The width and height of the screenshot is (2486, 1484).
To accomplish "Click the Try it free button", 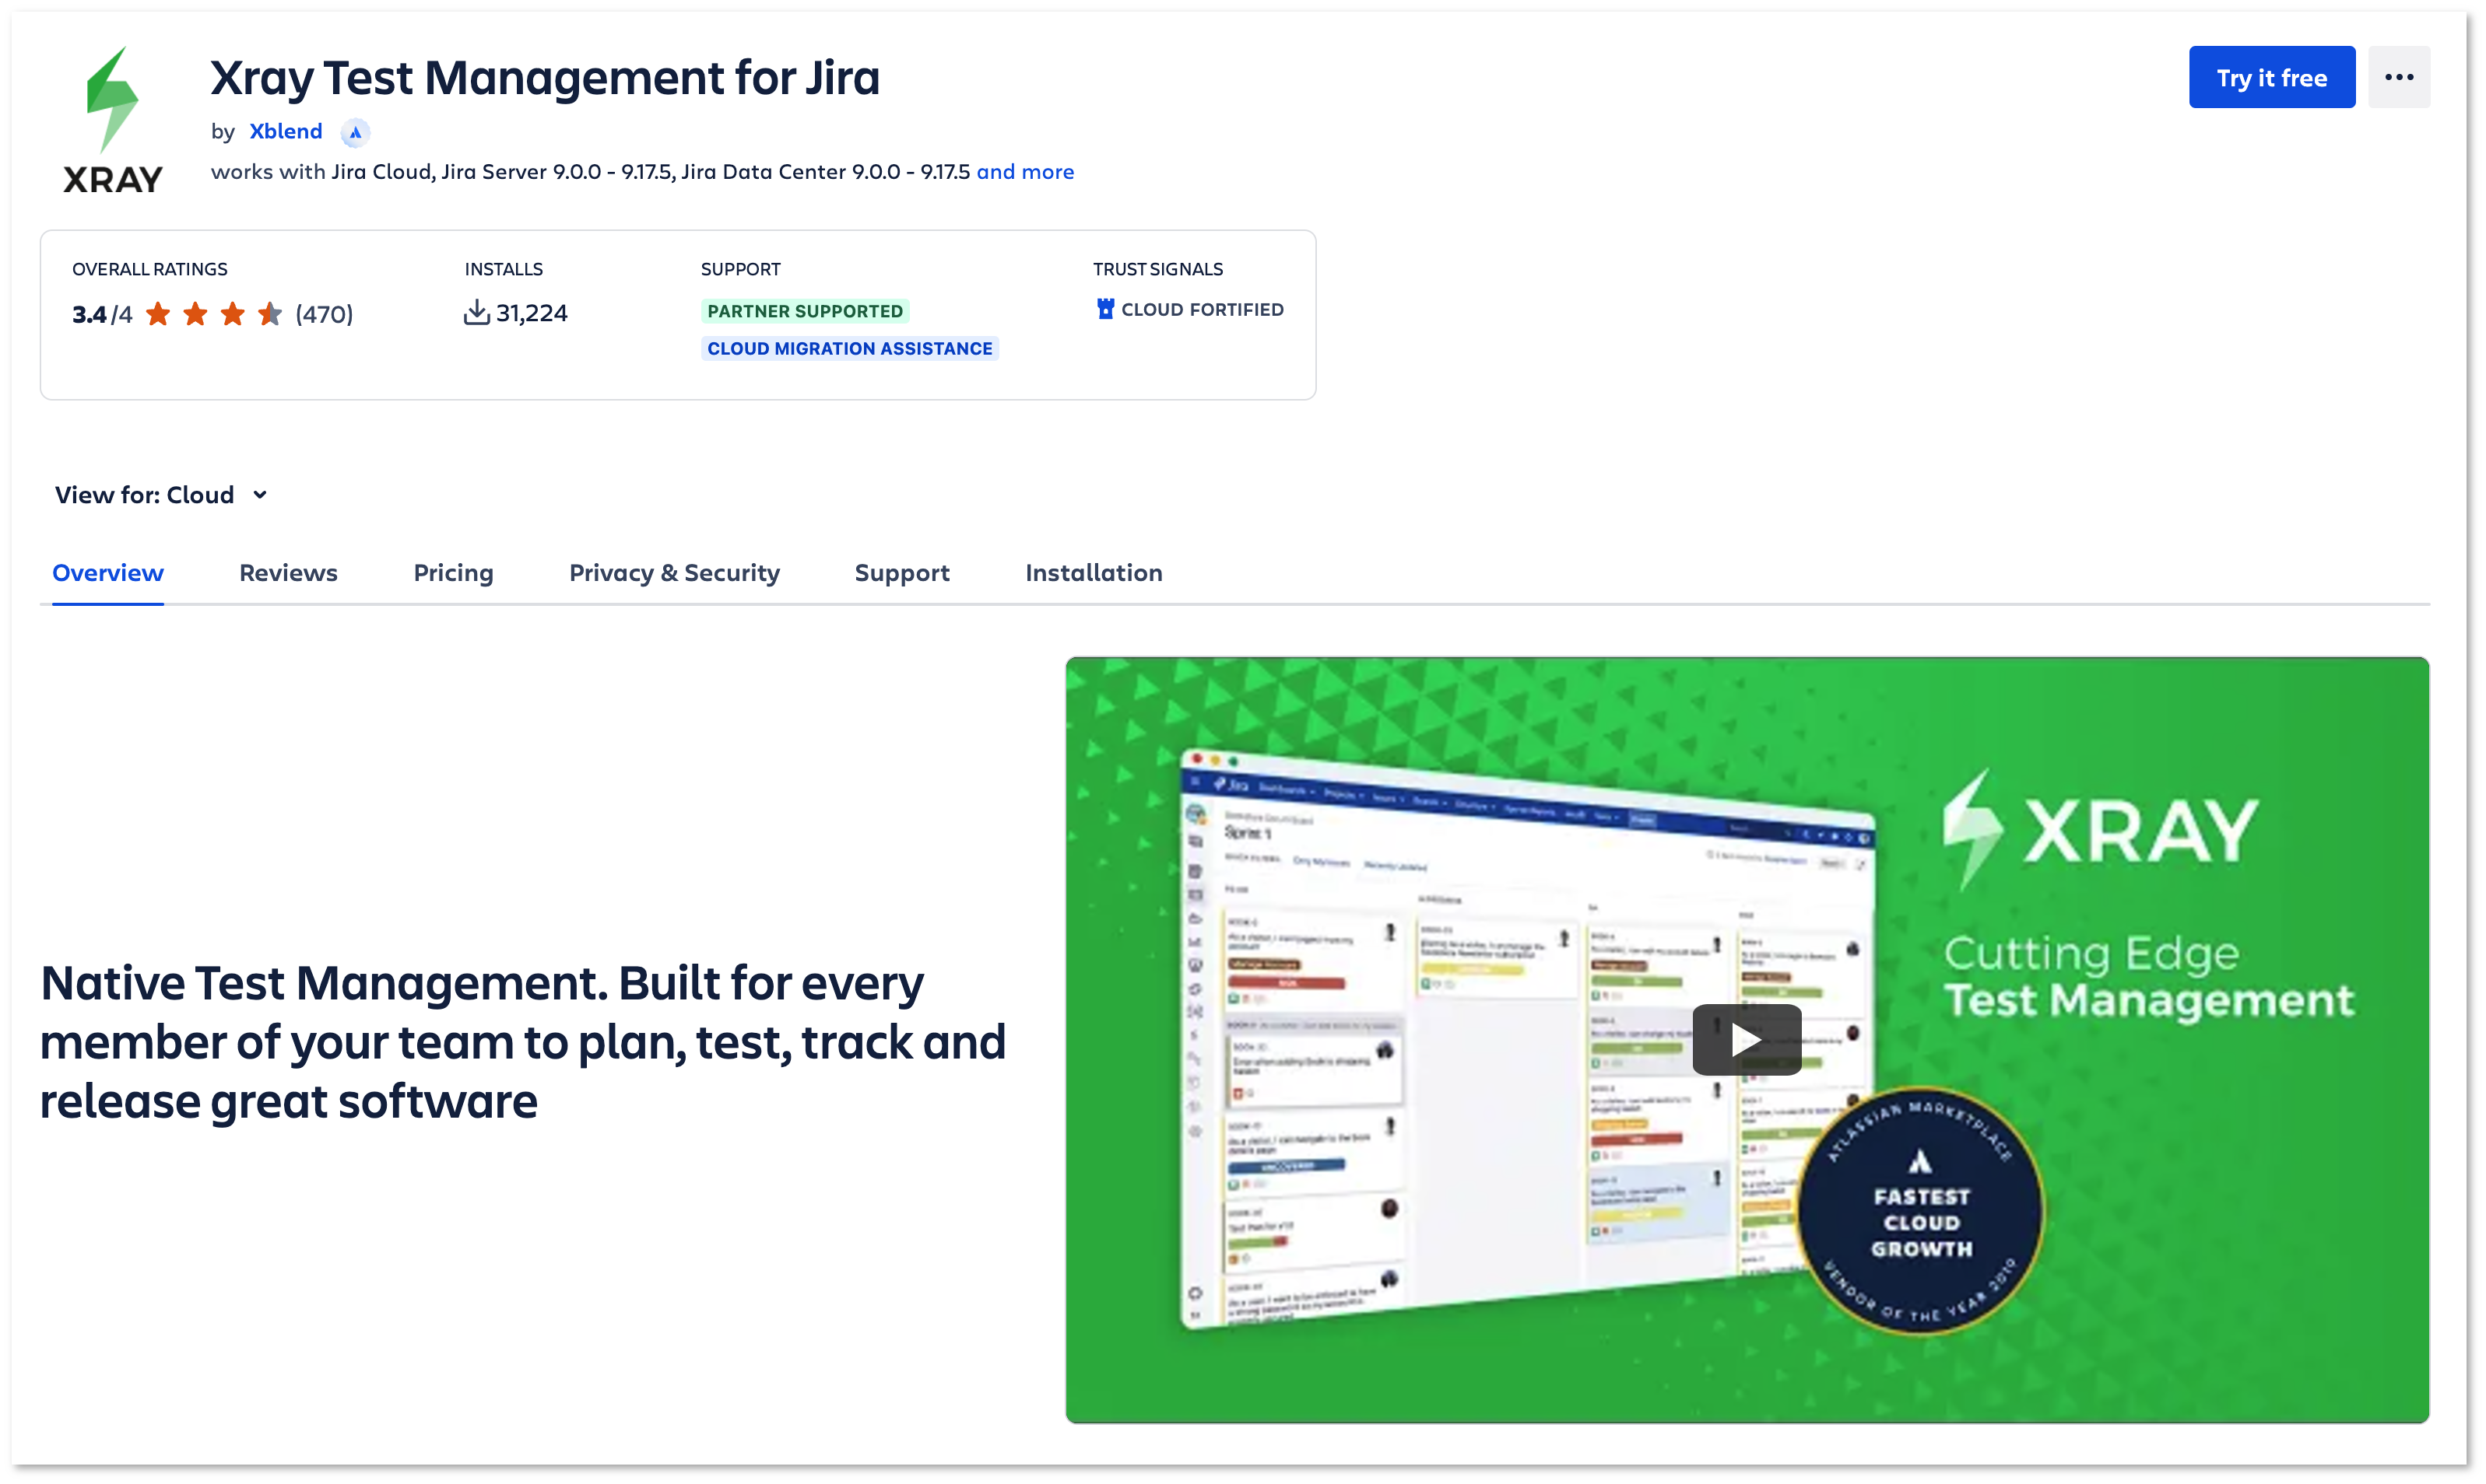I will 2271,77.
